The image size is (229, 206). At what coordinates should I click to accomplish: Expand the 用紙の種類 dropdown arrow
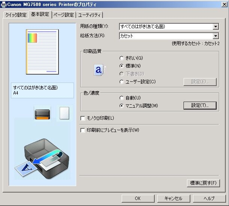tap(215, 27)
